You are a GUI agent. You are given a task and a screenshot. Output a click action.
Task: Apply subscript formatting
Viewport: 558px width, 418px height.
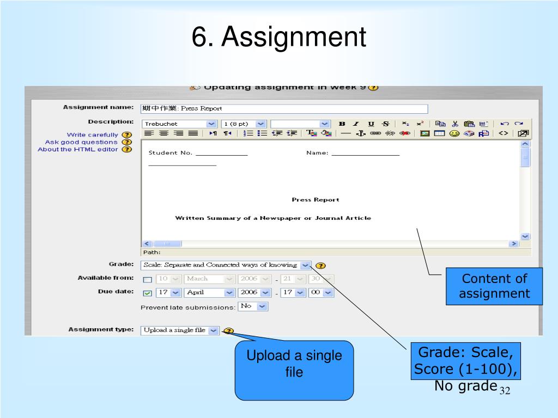405,124
